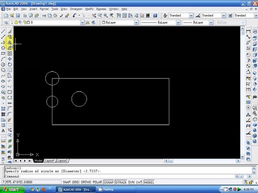Open the ByLayer linetype control dropdown

(178, 23)
